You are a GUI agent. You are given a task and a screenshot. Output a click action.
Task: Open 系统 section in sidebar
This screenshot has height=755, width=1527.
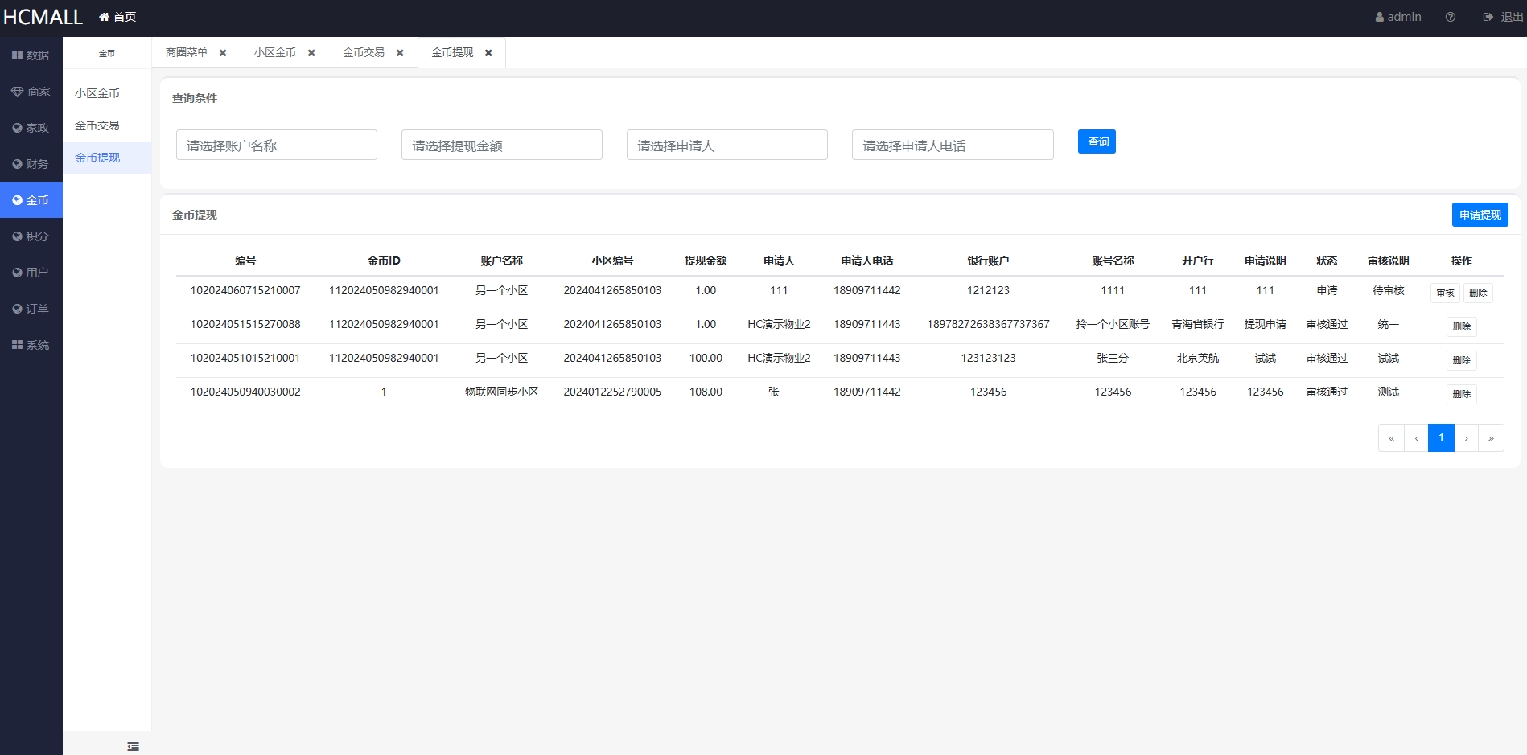click(x=31, y=345)
